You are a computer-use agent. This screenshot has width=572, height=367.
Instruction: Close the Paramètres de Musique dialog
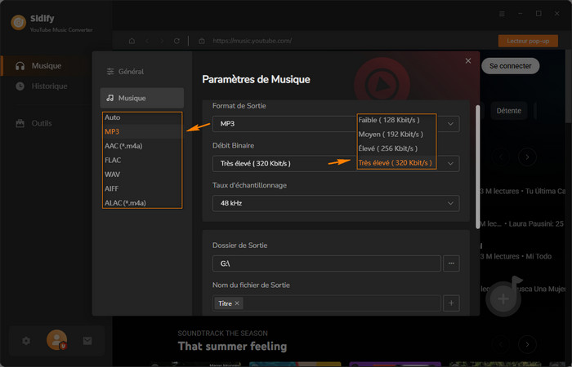pos(467,60)
